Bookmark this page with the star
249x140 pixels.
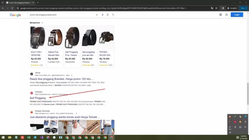[x=216, y=8]
